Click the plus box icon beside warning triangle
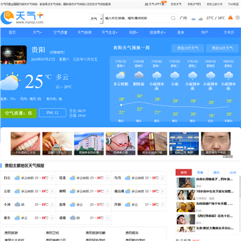This screenshot has width=241, height=241. pos(238,17)
